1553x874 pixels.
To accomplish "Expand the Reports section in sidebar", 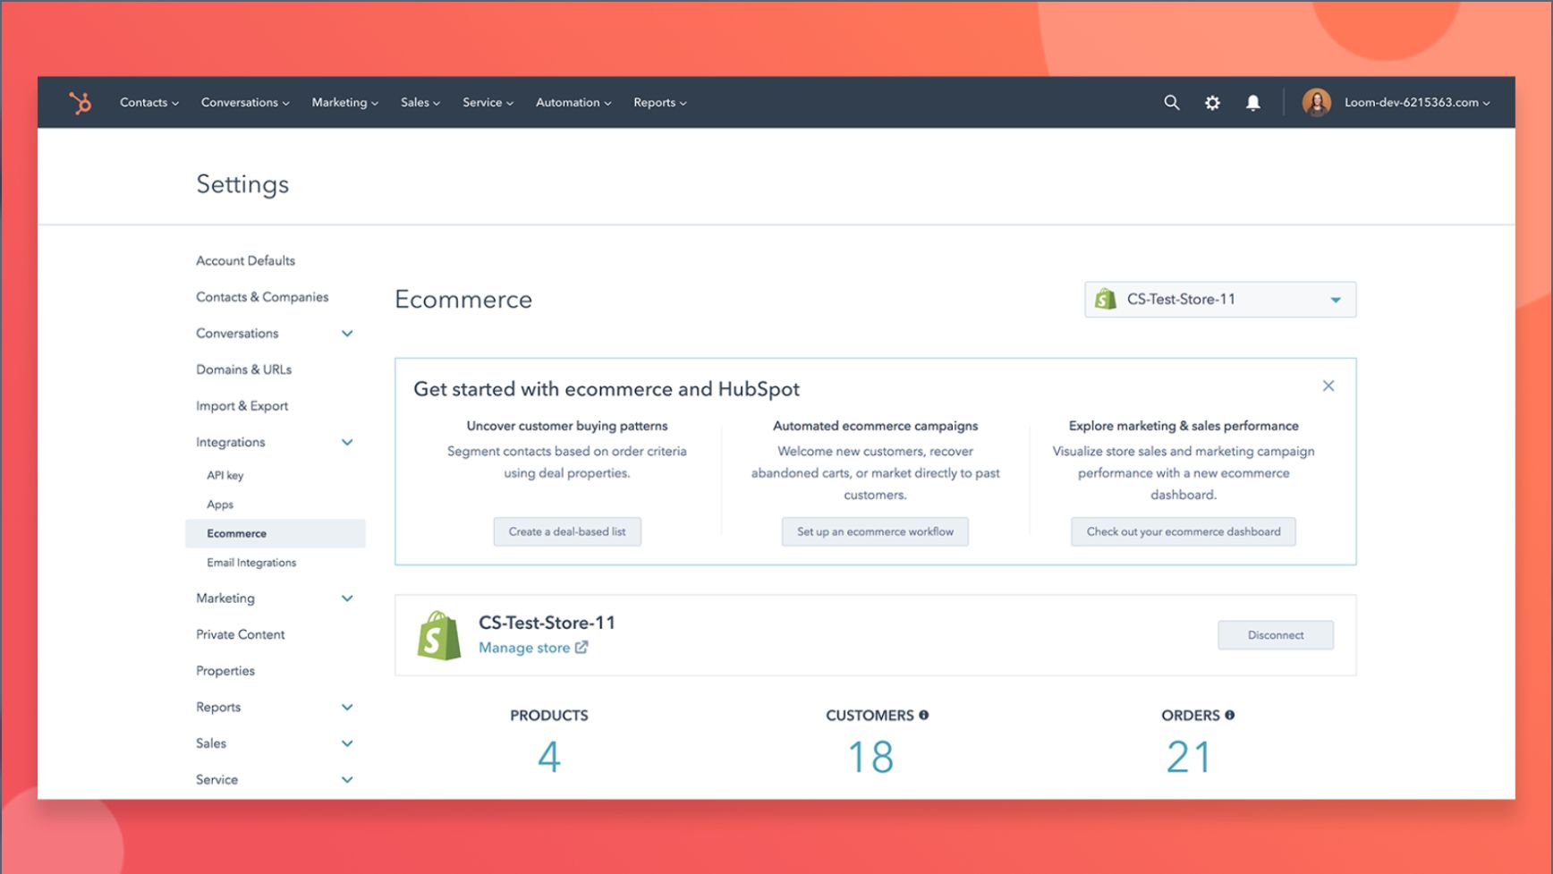I will [347, 707].
